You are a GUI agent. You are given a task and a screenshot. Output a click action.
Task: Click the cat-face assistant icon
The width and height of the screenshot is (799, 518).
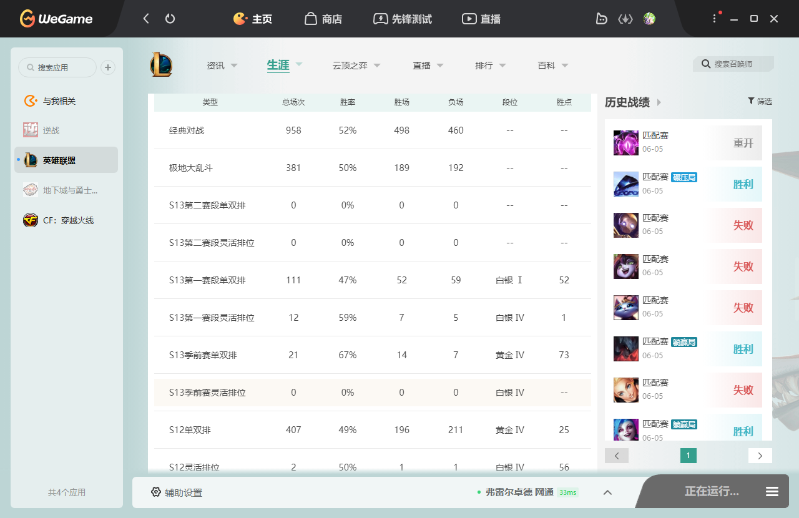tap(601, 19)
